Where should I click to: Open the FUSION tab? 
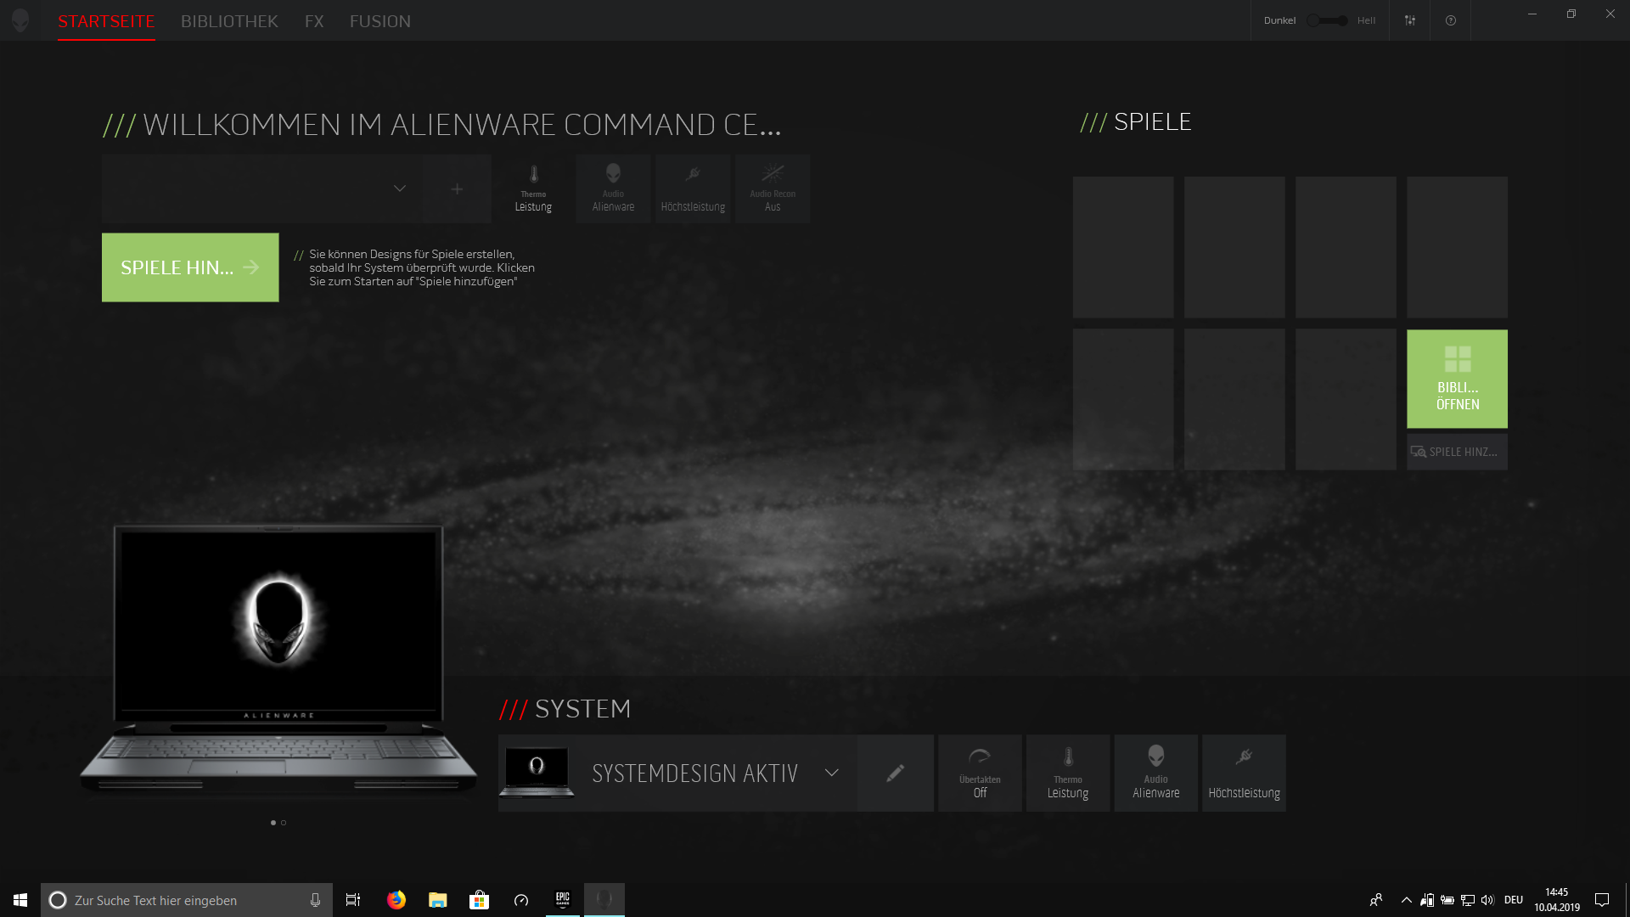pos(380,21)
